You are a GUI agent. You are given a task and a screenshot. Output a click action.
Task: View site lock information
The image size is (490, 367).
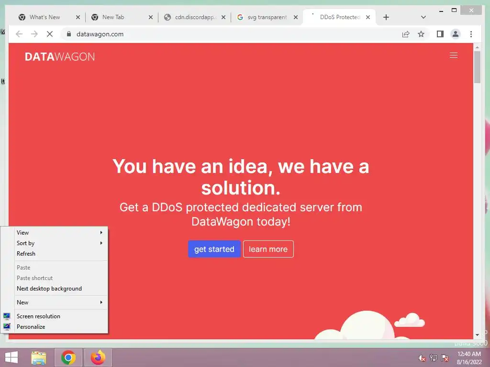coord(69,34)
